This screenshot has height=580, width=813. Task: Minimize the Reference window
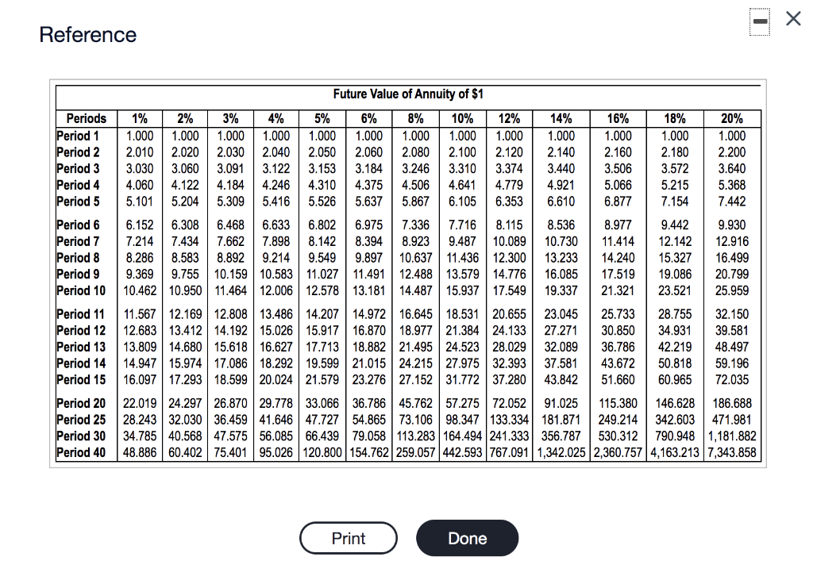(x=760, y=21)
